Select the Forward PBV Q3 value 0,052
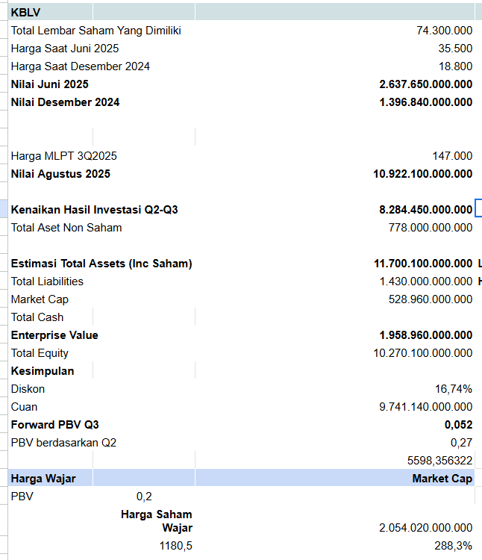The height and width of the screenshot is (560, 482). point(458,425)
